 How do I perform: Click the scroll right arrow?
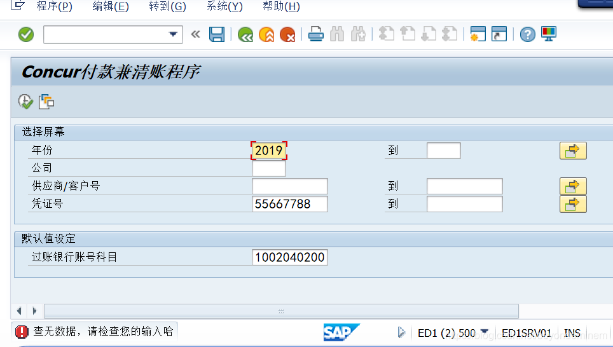(x=34, y=311)
